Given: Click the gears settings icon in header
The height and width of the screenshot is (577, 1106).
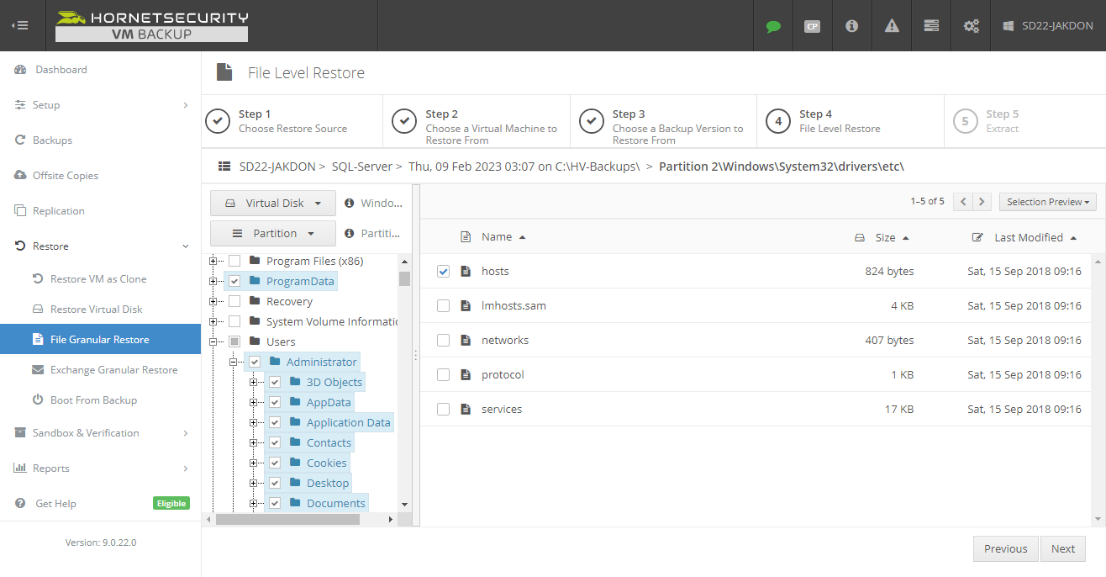Looking at the screenshot, I should click(971, 26).
